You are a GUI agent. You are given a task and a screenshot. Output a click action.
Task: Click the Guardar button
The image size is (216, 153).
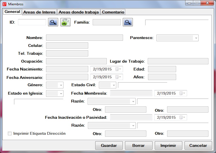(x=109, y=145)
